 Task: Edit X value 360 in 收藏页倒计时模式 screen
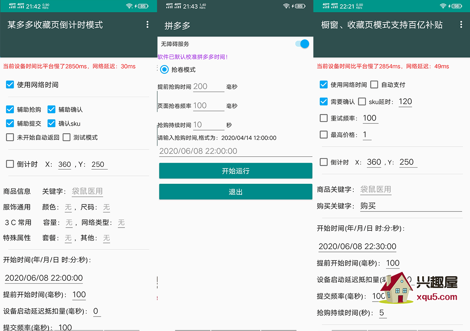(x=65, y=165)
